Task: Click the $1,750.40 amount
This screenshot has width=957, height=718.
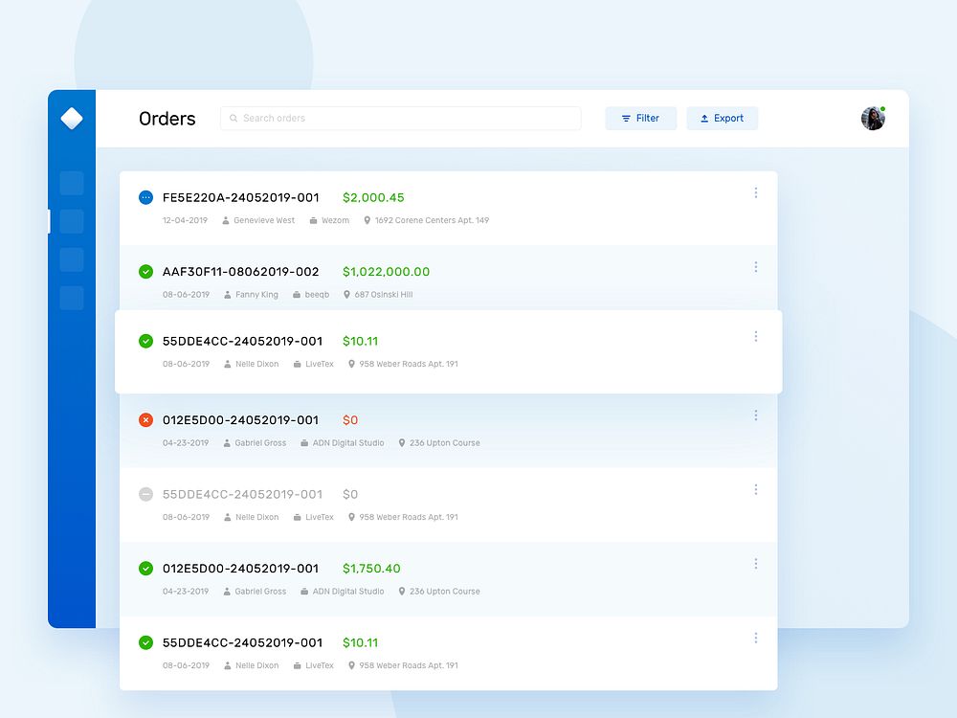Action: tap(371, 569)
